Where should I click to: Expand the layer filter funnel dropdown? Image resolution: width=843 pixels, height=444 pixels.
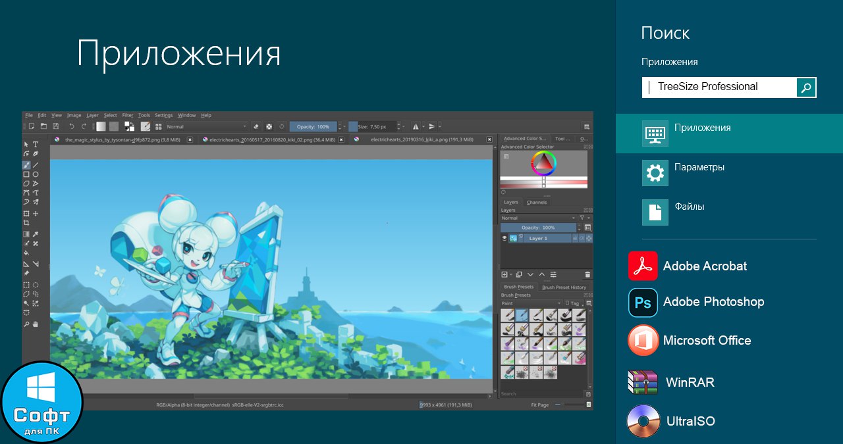click(x=585, y=218)
